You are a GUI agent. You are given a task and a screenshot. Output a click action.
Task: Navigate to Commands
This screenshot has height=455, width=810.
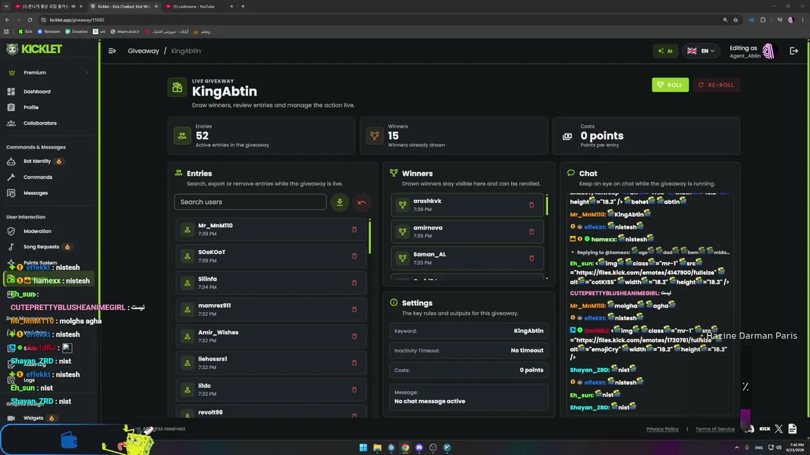tap(48, 177)
